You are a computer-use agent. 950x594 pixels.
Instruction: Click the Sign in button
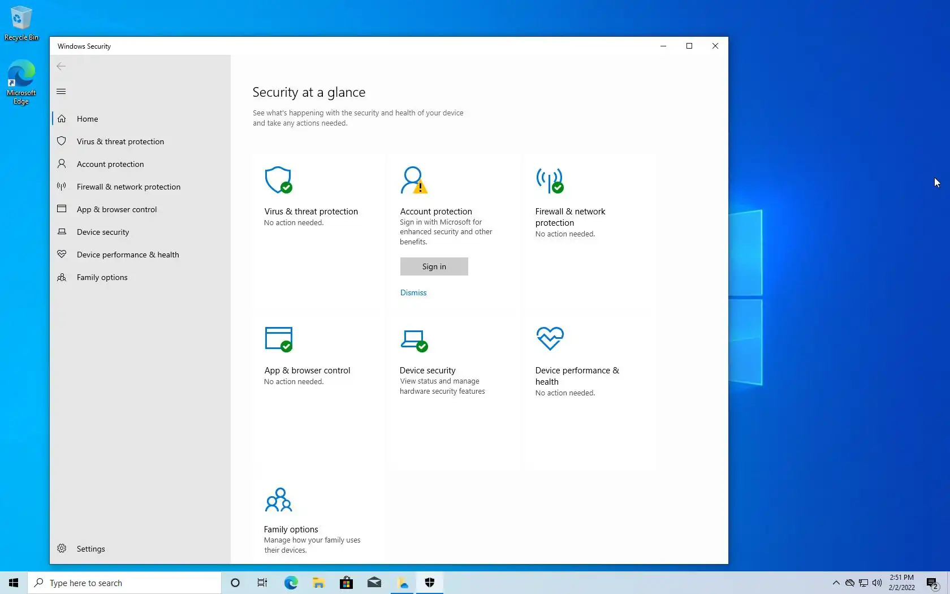click(434, 266)
